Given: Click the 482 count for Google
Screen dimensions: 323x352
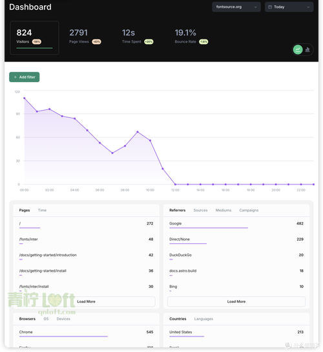Looking at the screenshot, I should click(300, 223).
